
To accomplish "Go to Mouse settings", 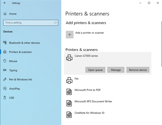I will point(13,61).
